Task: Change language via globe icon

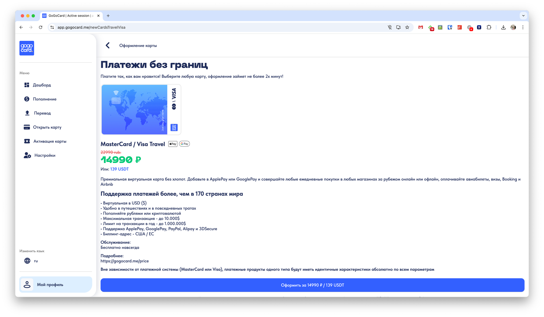Action: 27,261
